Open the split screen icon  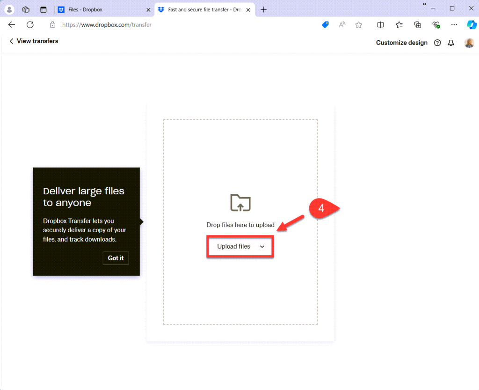pos(381,25)
